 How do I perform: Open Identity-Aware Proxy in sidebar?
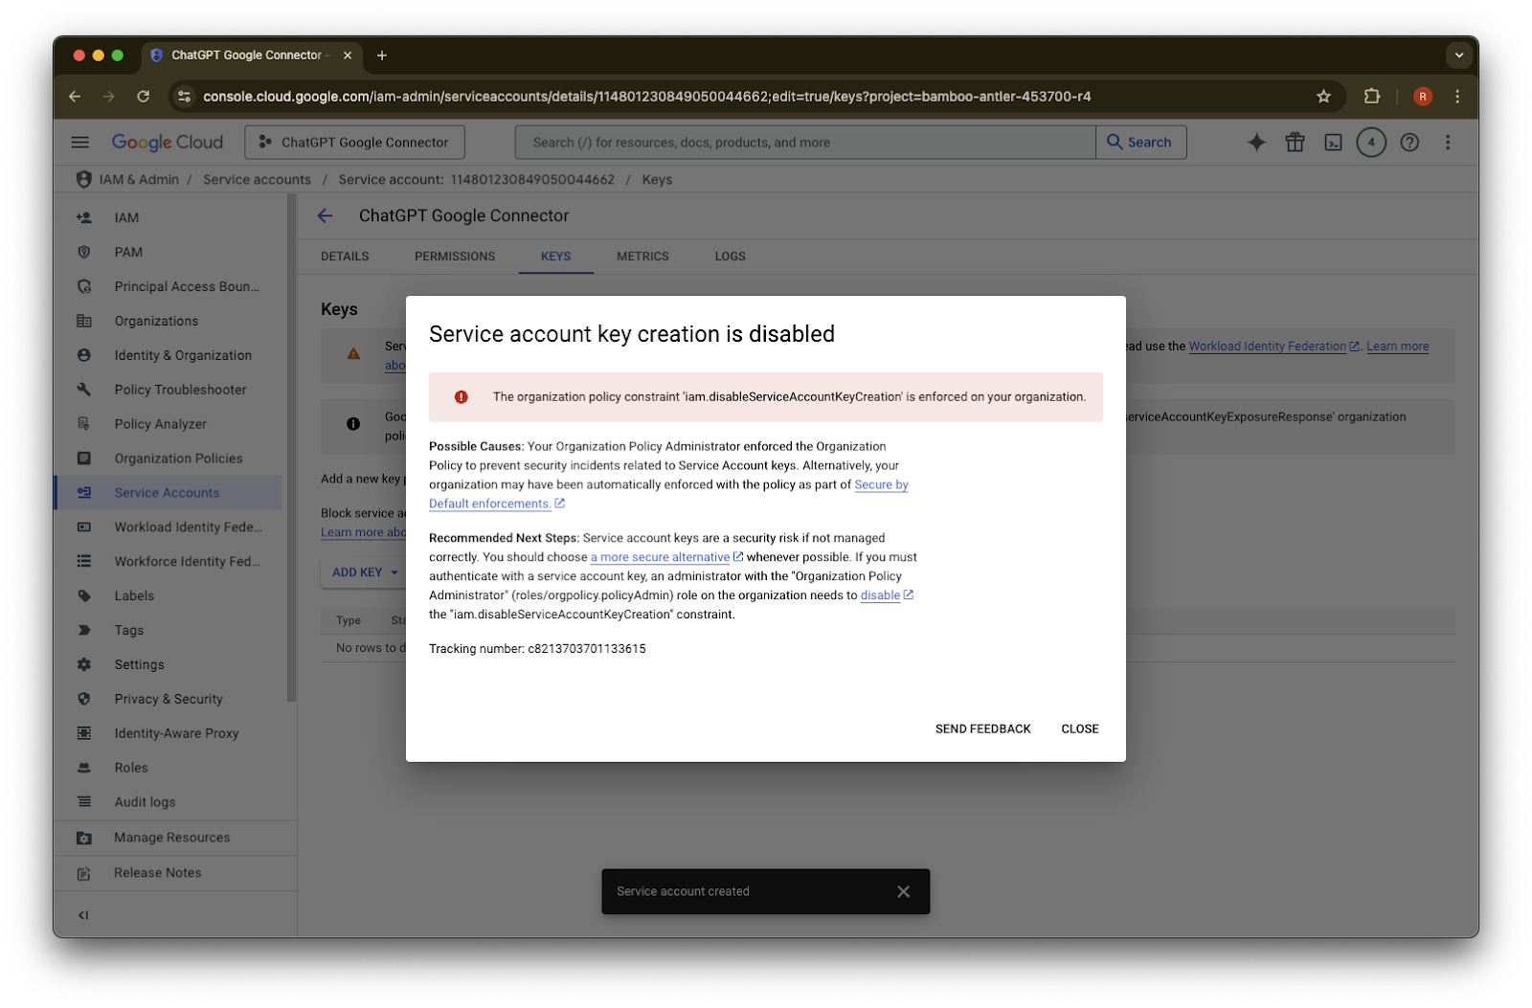[176, 734]
